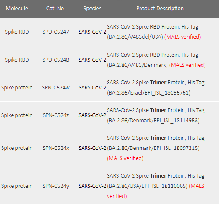219x204 pixels.
Task: Click Spike RBD molecule in SPD-C5248 row
Action: 17,60
